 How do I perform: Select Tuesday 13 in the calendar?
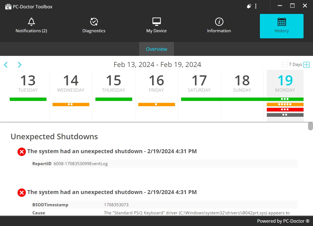[x=28, y=83]
